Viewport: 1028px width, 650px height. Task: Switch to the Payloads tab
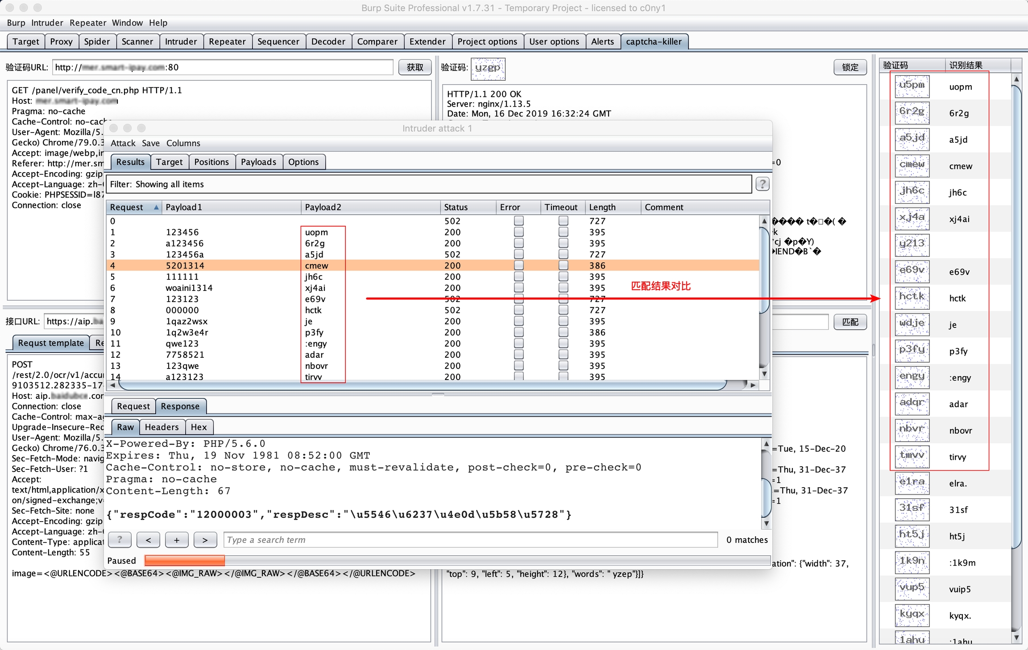tap(258, 162)
